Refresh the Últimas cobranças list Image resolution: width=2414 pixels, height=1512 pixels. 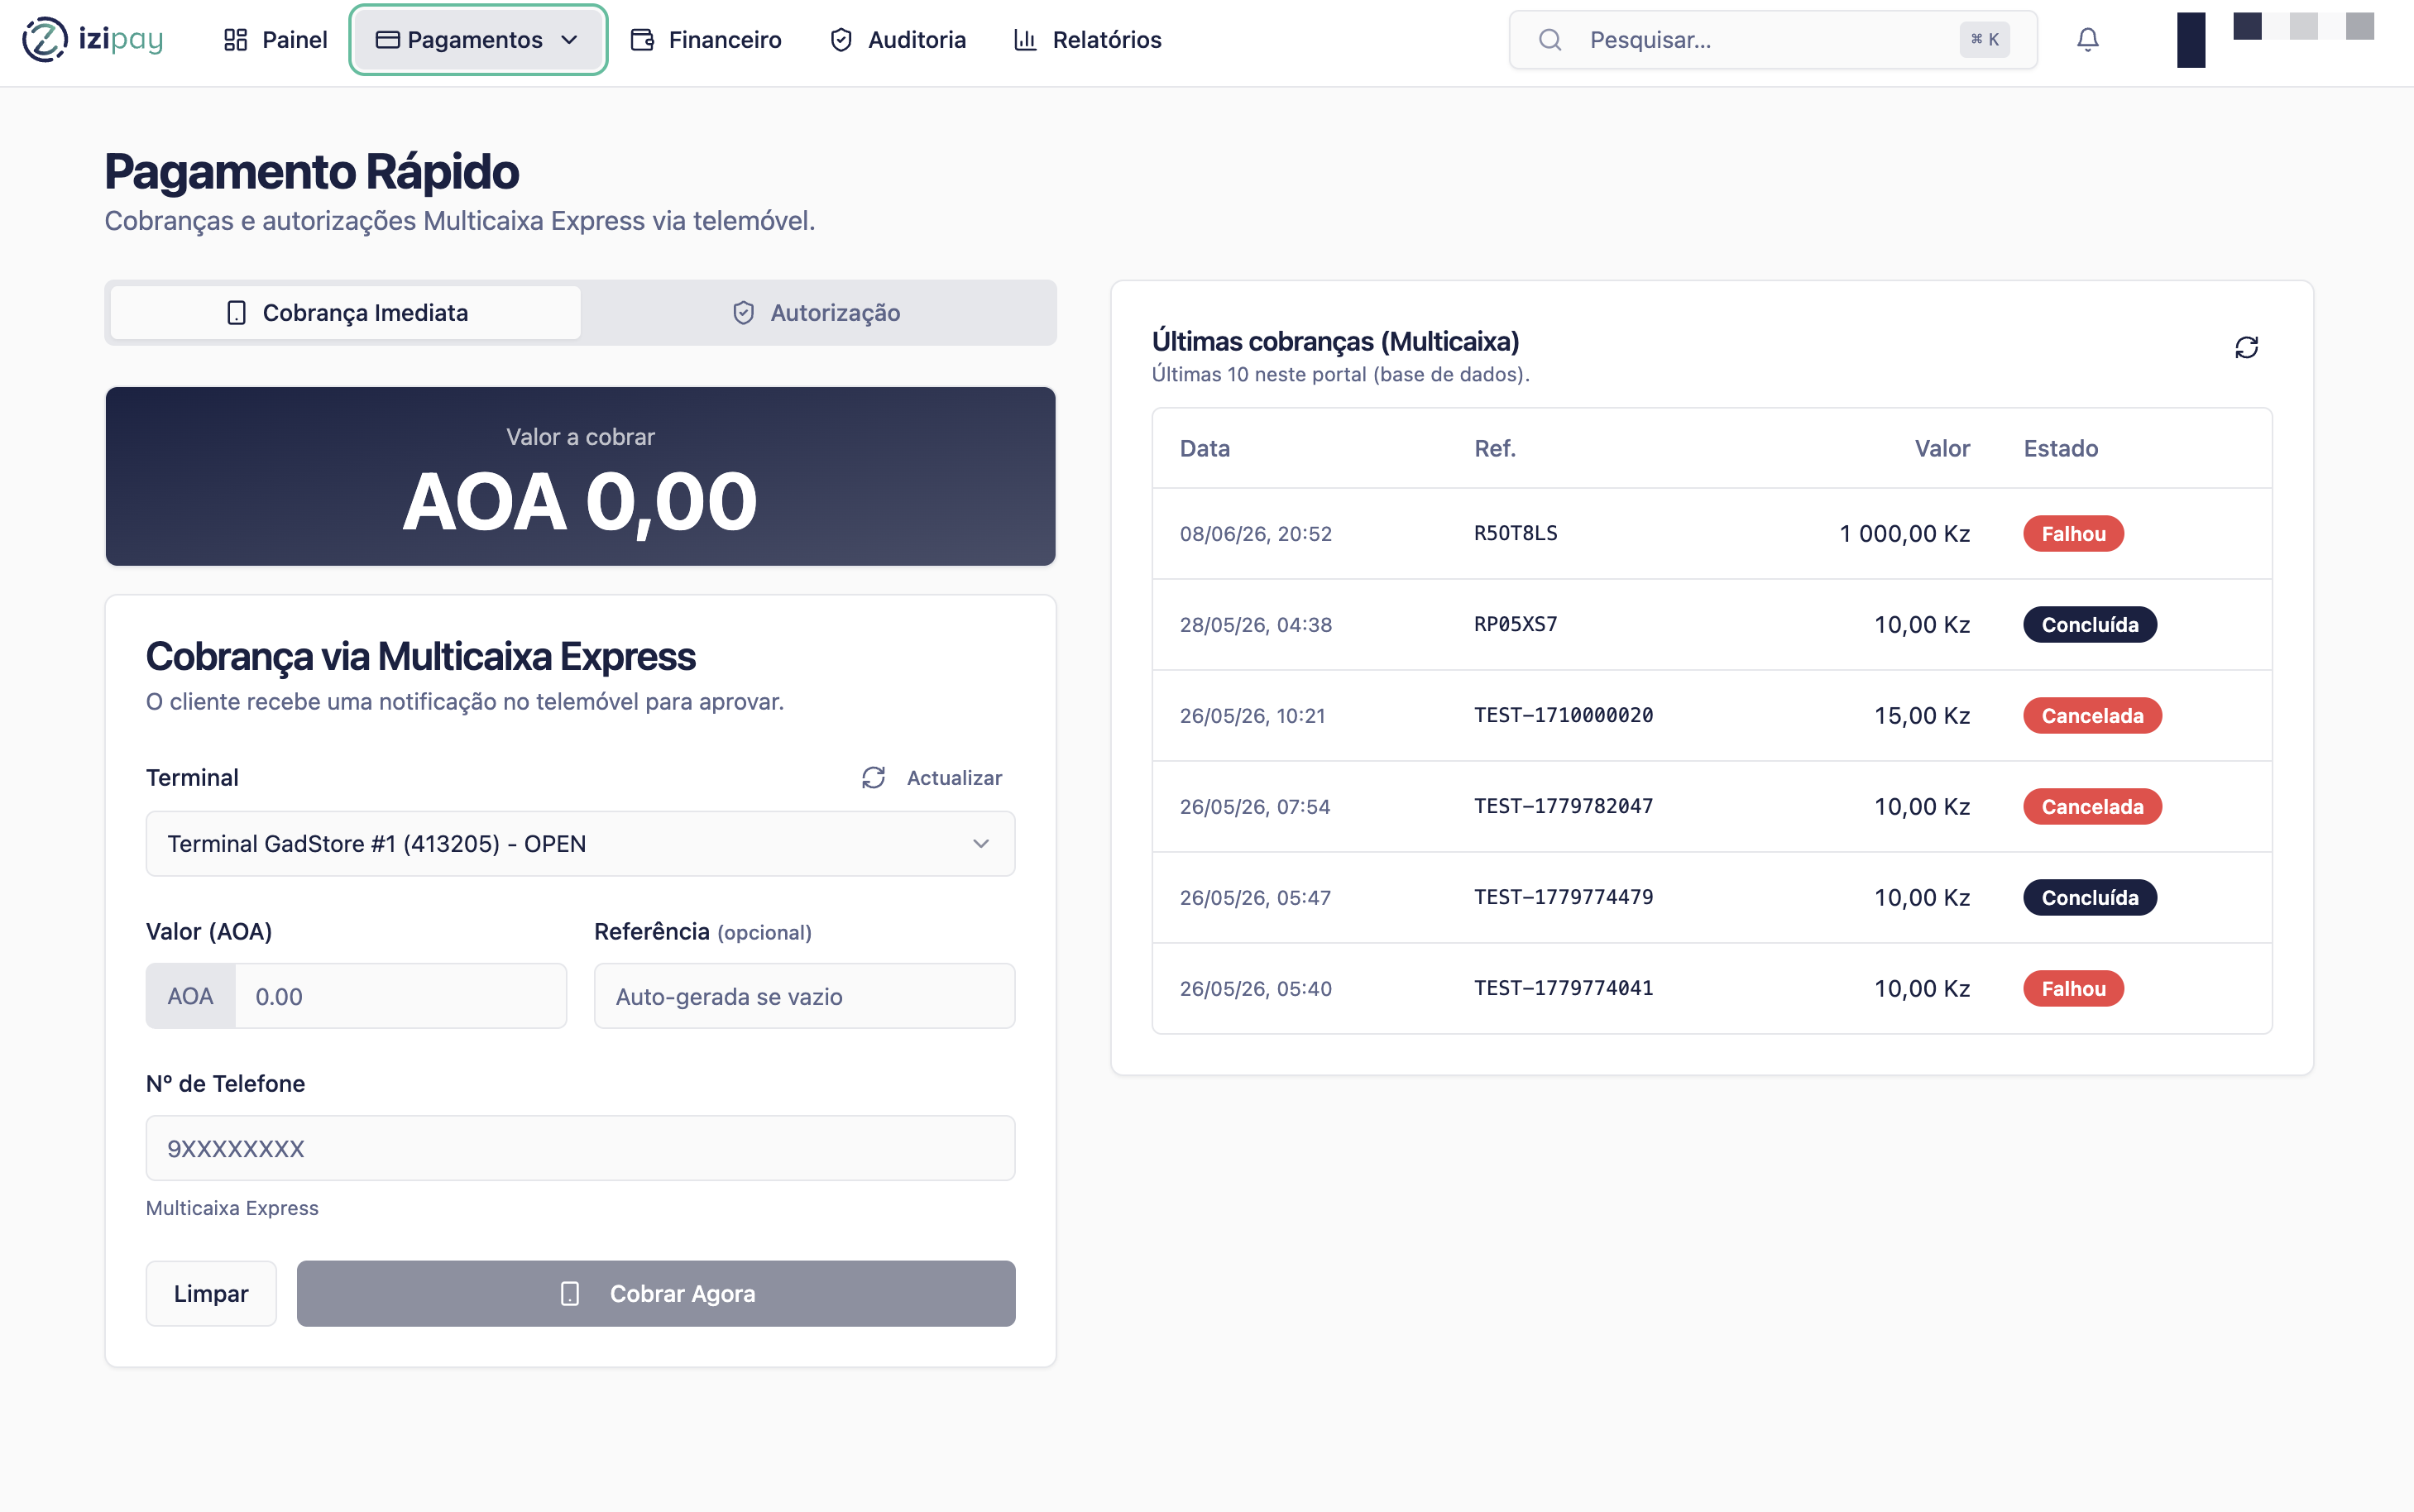2247,347
